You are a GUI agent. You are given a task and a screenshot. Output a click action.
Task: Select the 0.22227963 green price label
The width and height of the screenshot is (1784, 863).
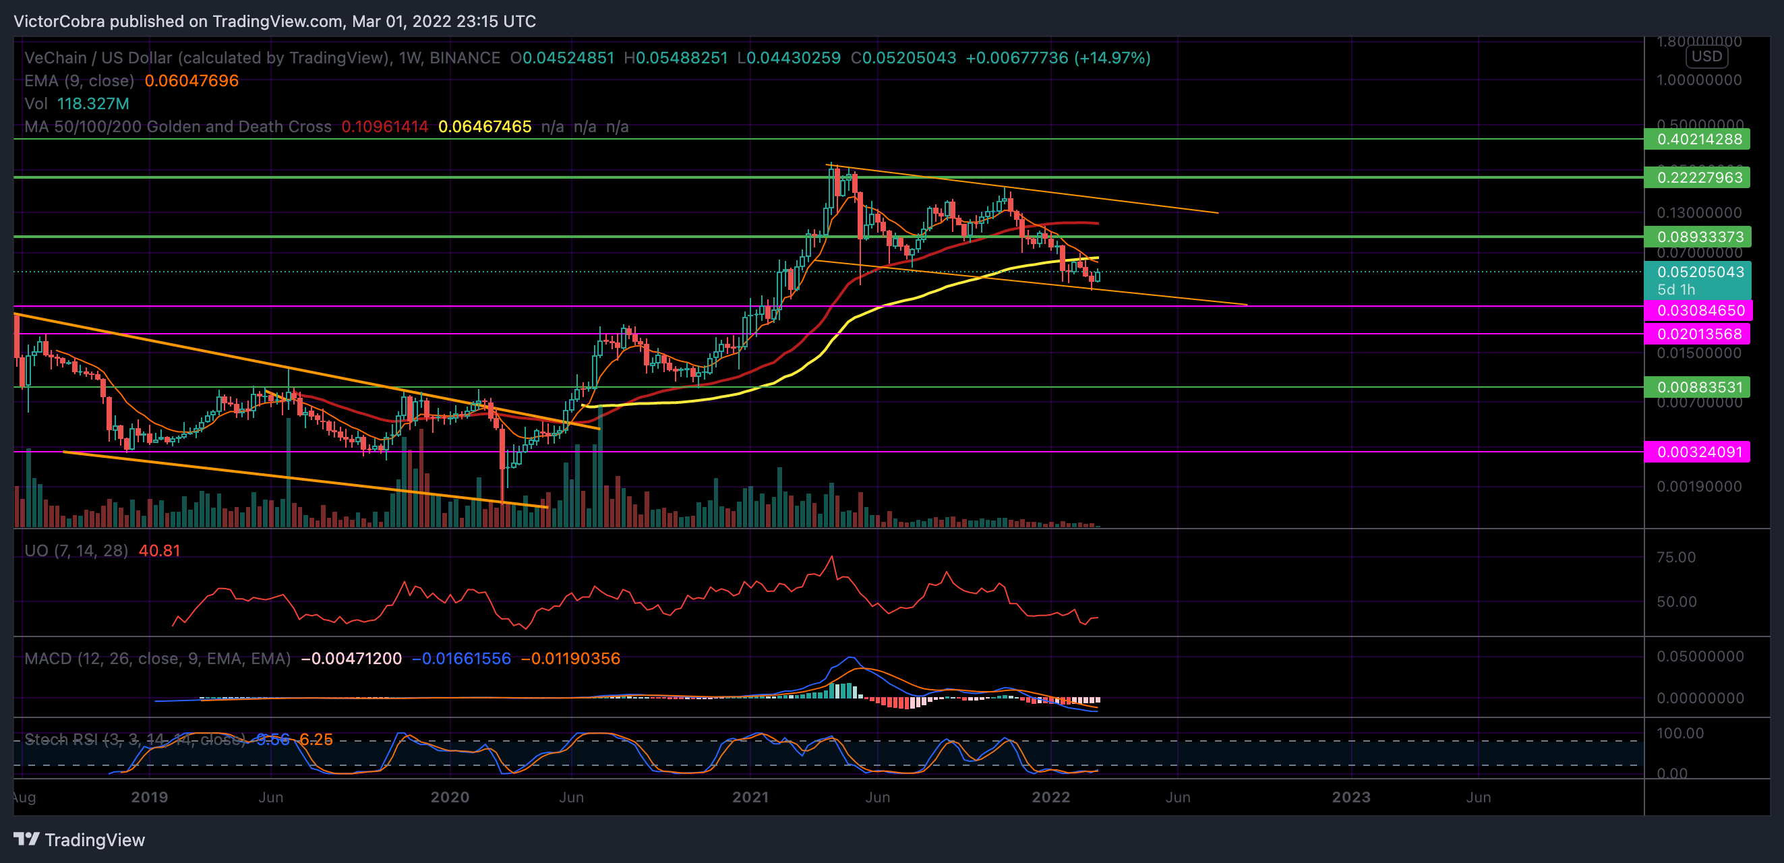1698,177
